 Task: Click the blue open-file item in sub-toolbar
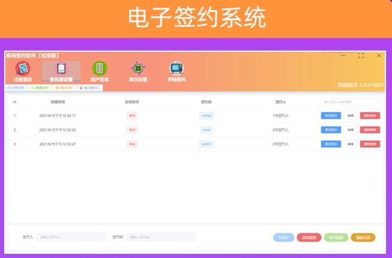[x=15, y=88]
